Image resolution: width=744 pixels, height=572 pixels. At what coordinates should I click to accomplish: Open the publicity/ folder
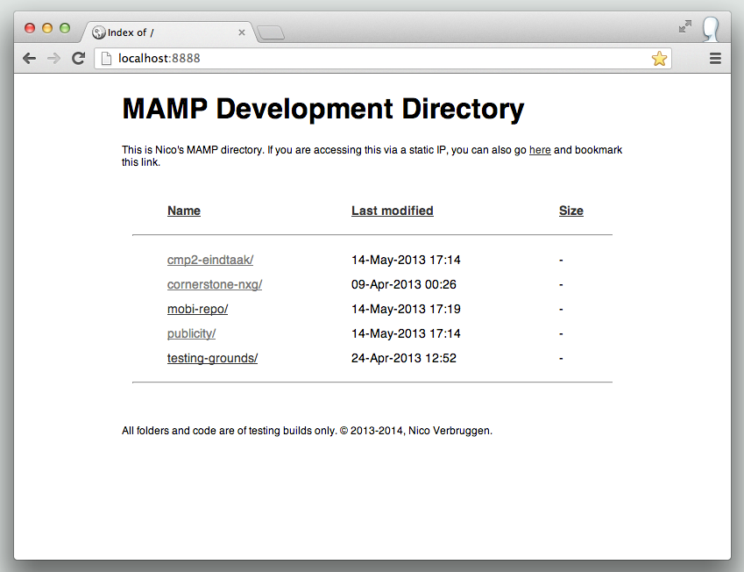(191, 333)
